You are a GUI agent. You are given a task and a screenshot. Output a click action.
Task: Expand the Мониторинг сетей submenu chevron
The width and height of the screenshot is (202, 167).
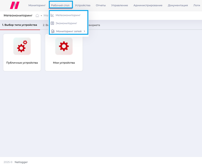(x=84, y=31)
